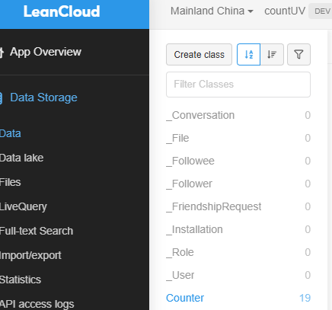Focus the Filter Classes input field
This screenshot has width=332, height=310.
pos(238,85)
